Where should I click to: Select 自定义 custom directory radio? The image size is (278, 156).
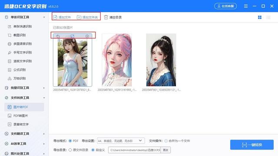(93, 150)
